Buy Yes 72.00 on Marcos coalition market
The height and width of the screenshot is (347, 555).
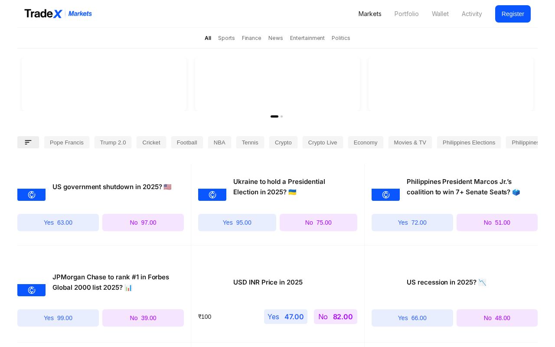412,223
